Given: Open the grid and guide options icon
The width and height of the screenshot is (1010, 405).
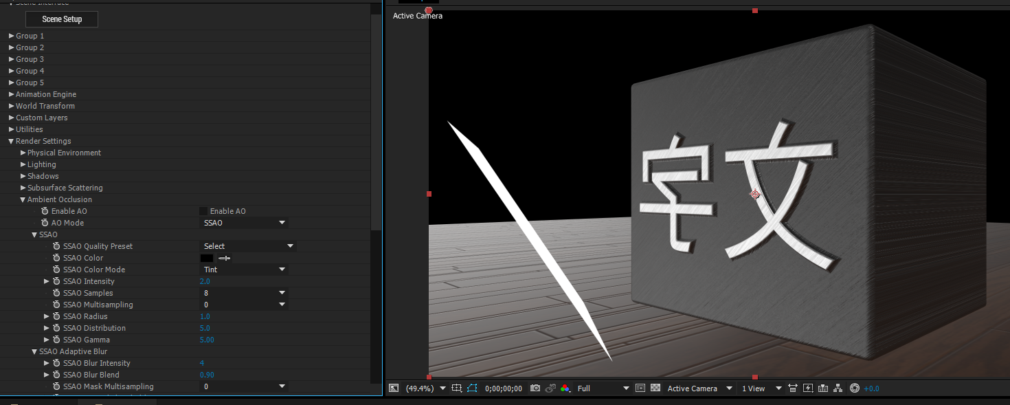Looking at the screenshot, I should point(457,388).
